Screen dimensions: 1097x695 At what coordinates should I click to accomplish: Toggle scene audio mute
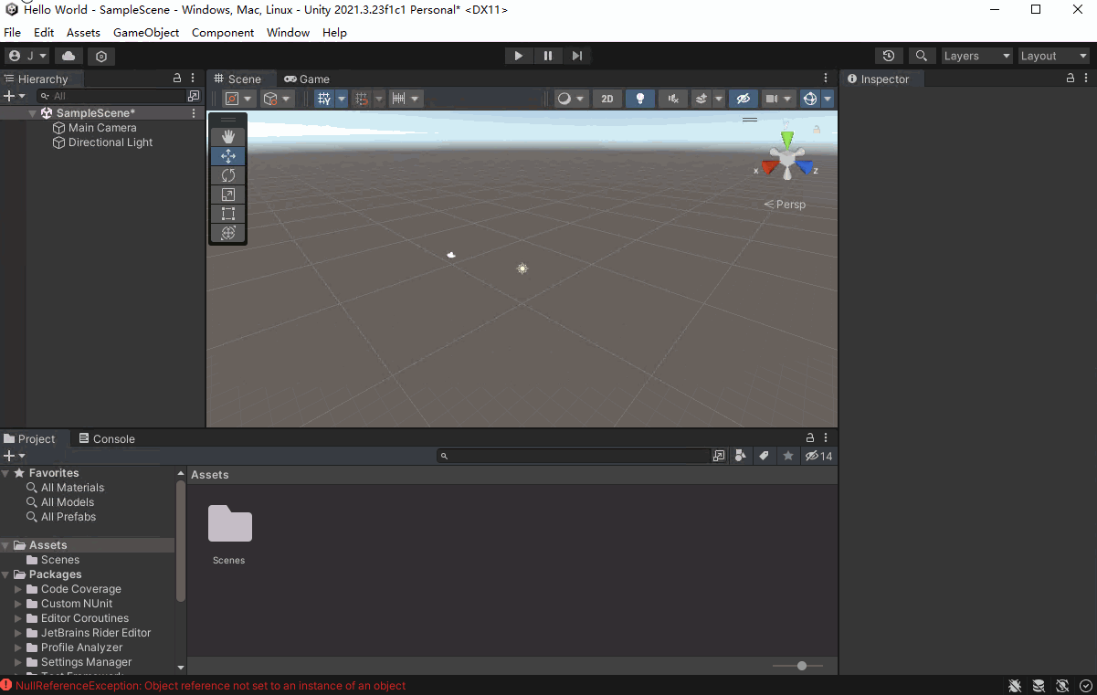673,99
